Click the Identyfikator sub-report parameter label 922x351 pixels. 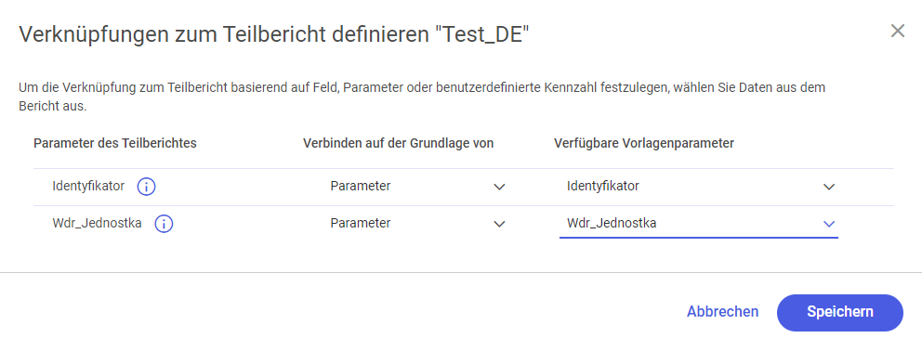click(88, 186)
